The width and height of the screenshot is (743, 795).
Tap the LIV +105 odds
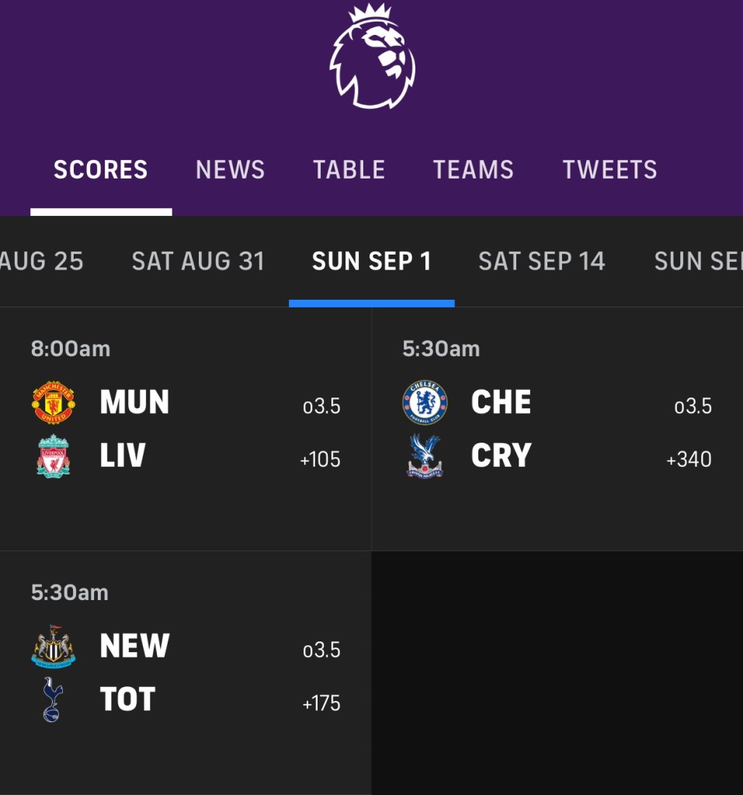320,460
